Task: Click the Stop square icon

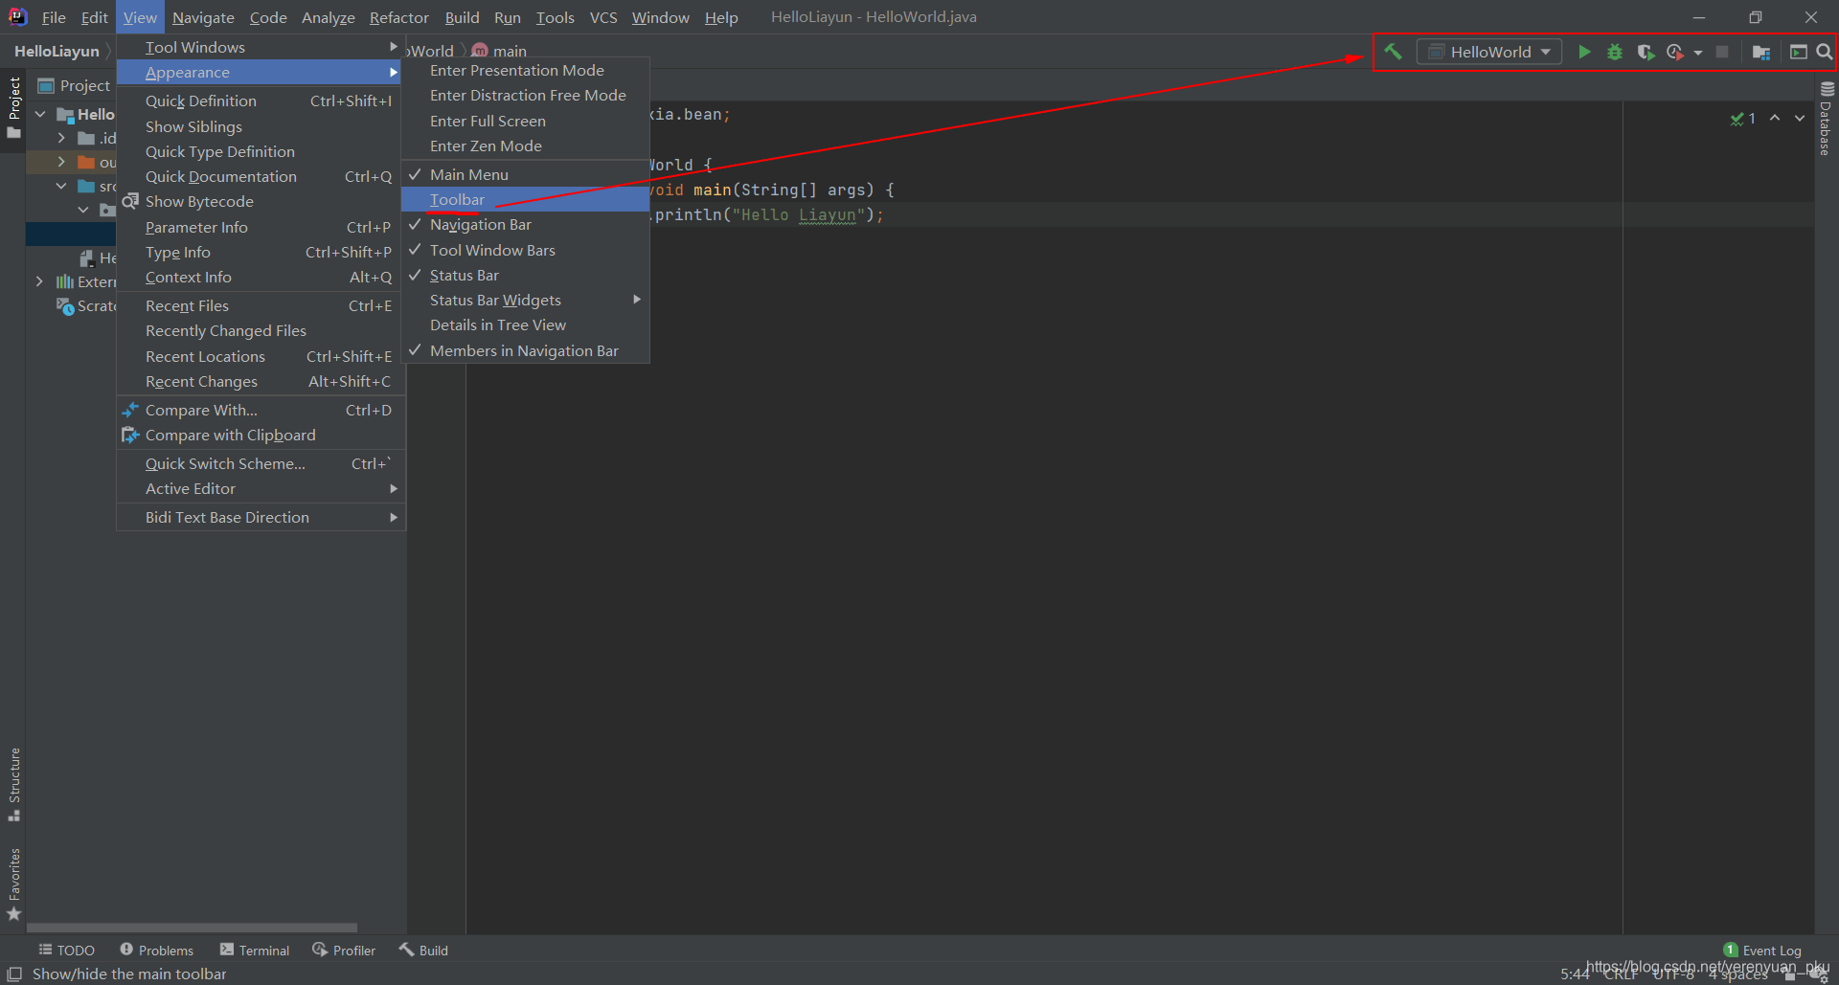Action: [x=1722, y=52]
